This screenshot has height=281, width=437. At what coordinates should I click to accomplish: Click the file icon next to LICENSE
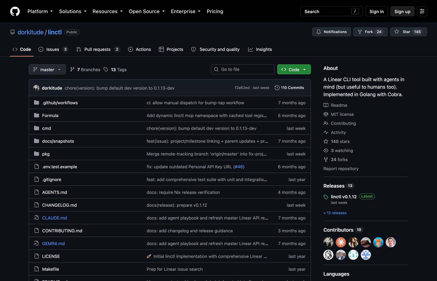(37, 256)
